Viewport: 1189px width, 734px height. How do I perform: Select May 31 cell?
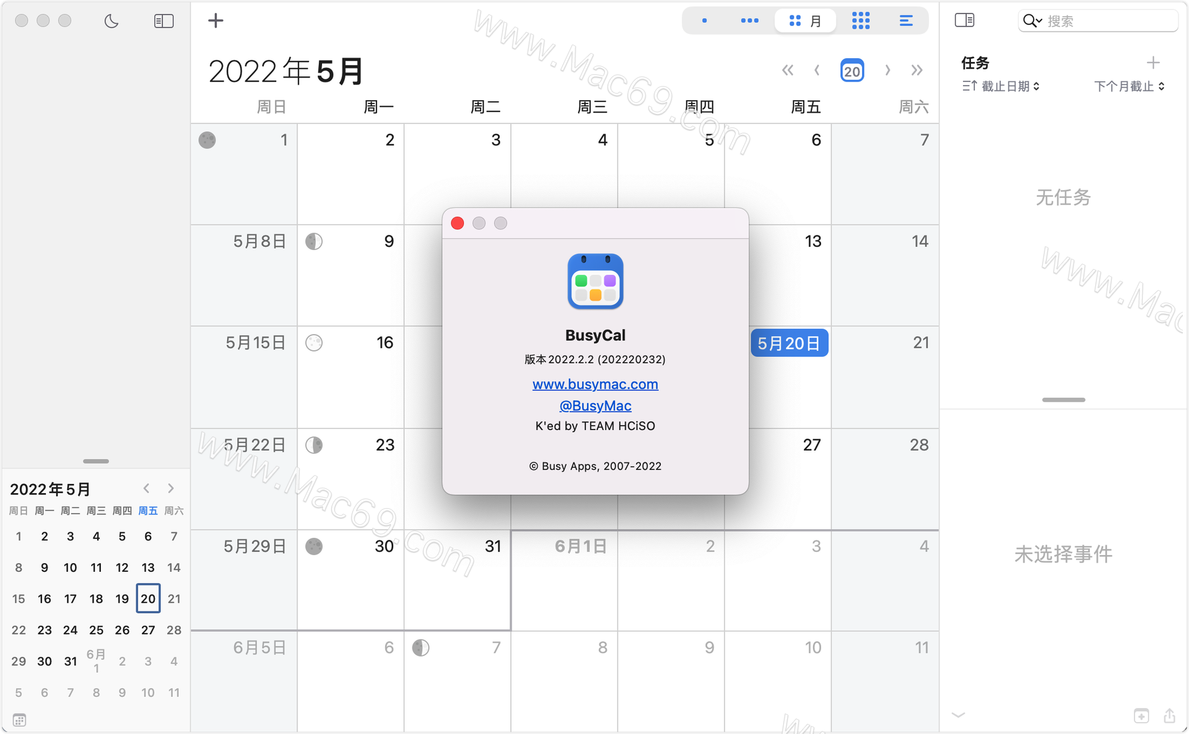pos(458,580)
